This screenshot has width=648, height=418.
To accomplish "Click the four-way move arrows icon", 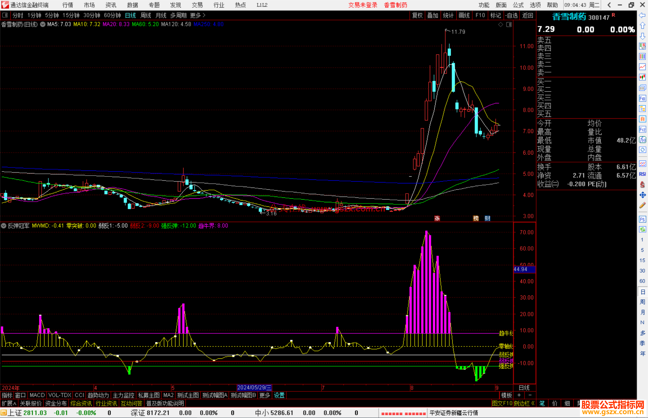I will click(x=642, y=195).
